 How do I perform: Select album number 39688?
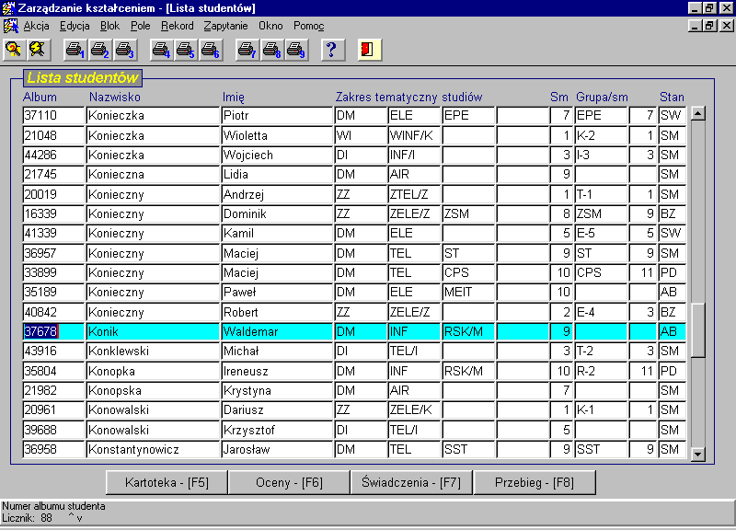pos(53,430)
